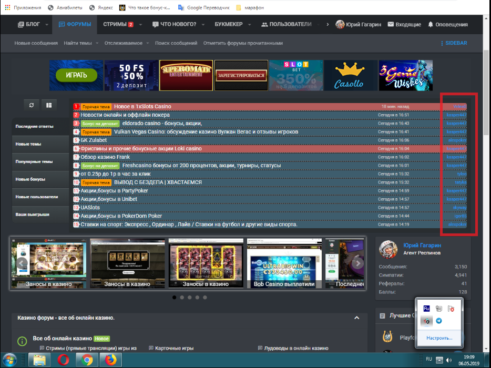Jump to the third carousel pagination dot
The width and height of the screenshot is (491, 368).
(189, 297)
